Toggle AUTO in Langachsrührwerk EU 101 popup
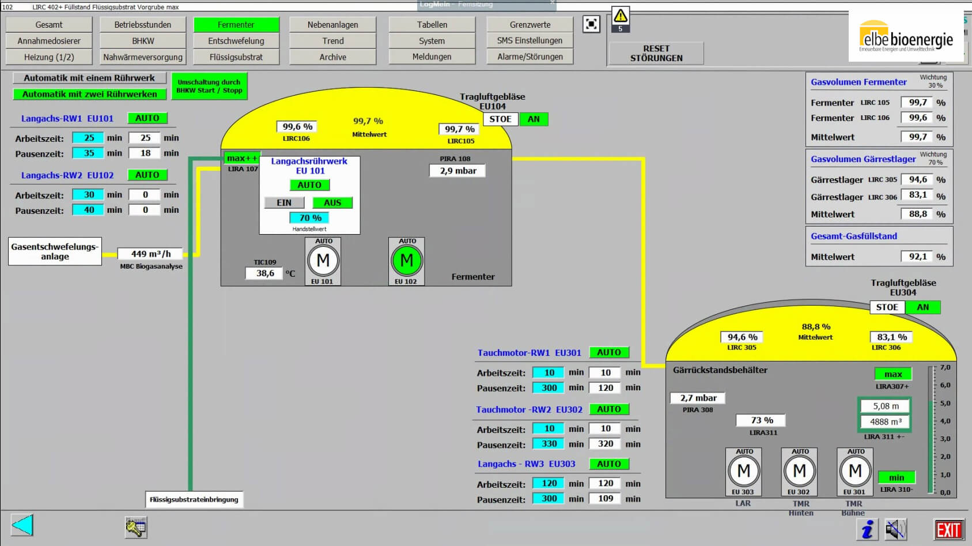Screen dimensions: 972x546 (x=309, y=185)
